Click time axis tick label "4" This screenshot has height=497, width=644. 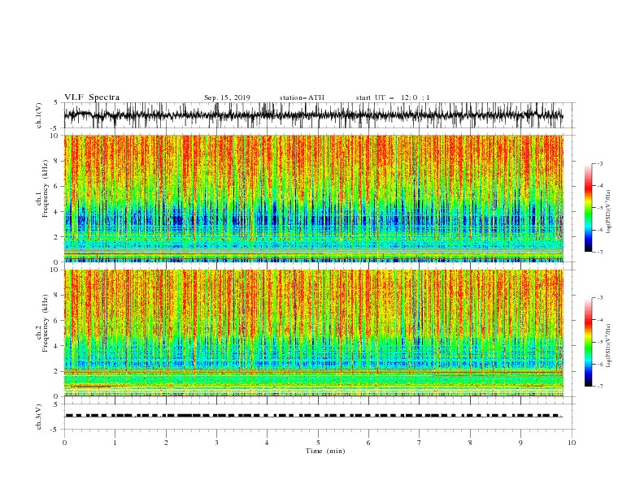tap(267, 443)
